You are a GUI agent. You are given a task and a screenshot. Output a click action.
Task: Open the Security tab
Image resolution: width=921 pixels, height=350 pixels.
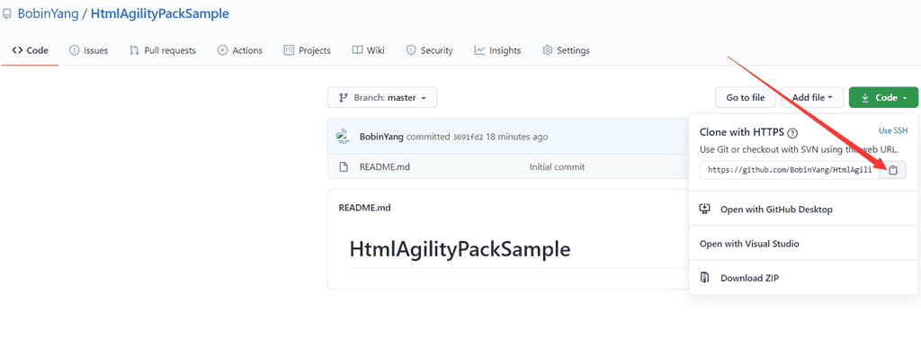(x=429, y=50)
